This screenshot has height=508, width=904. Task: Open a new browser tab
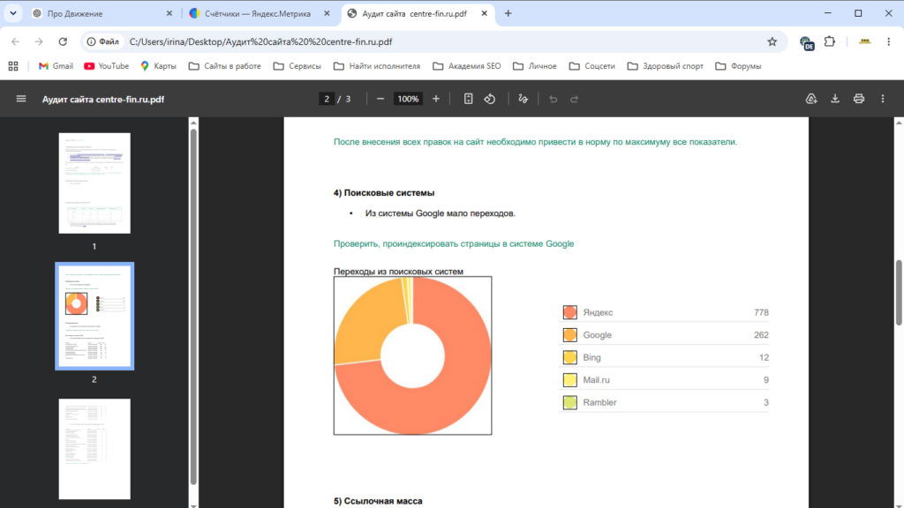coord(508,13)
